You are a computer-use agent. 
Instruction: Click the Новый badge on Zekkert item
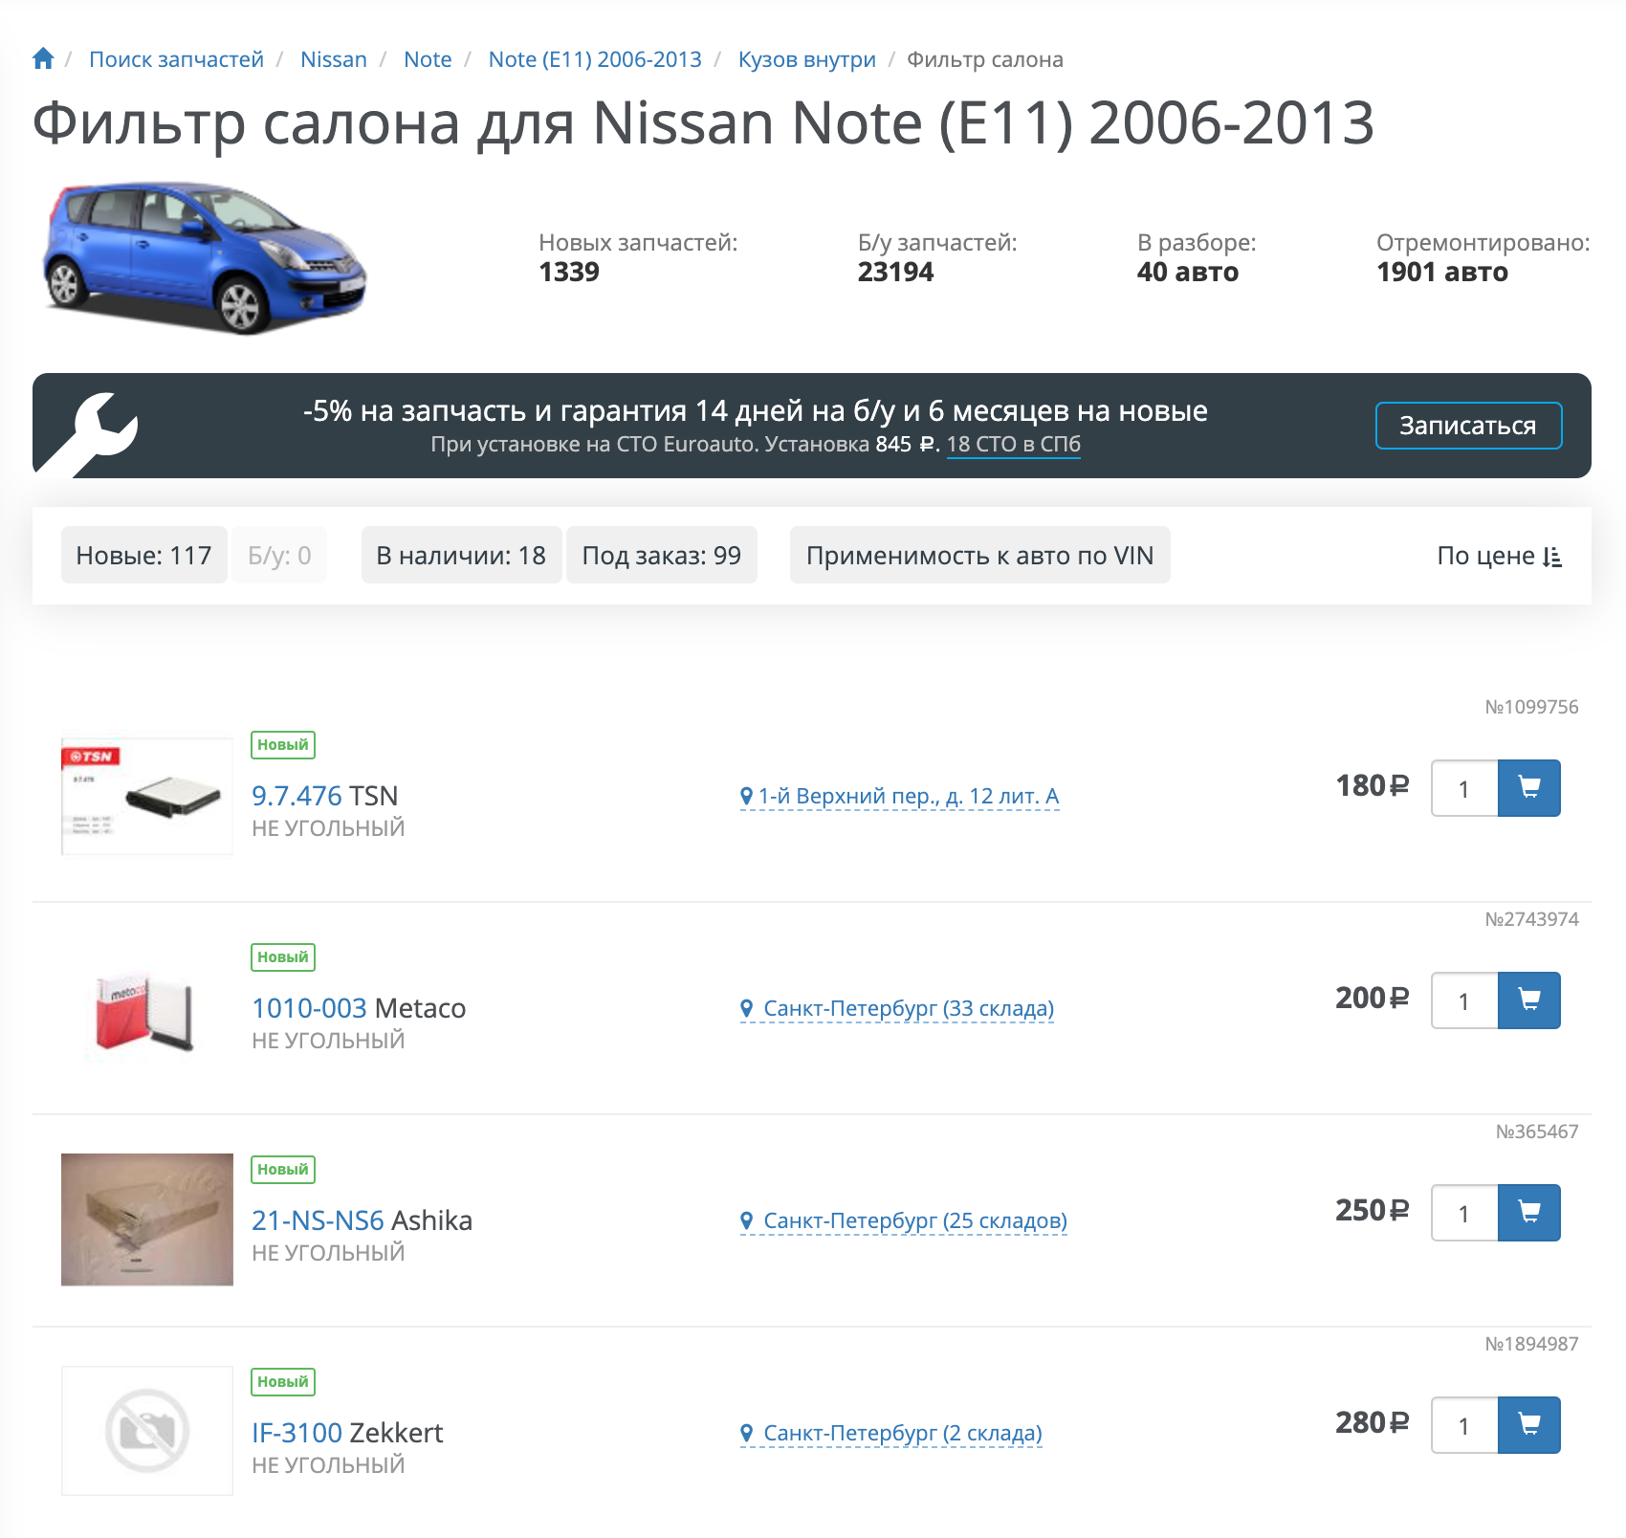(x=283, y=1382)
